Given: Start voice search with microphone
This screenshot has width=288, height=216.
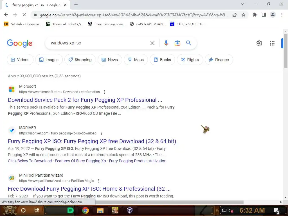Looking at the screenshot, I should tap(166, 43).
